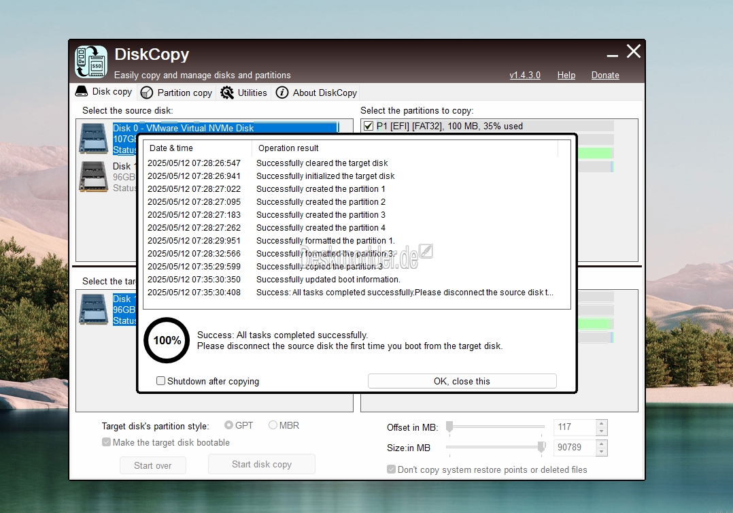The image size is (733, 513).
Task: Close the DiskCopy window
Action: pyautogui.click(x=634, y=51)
